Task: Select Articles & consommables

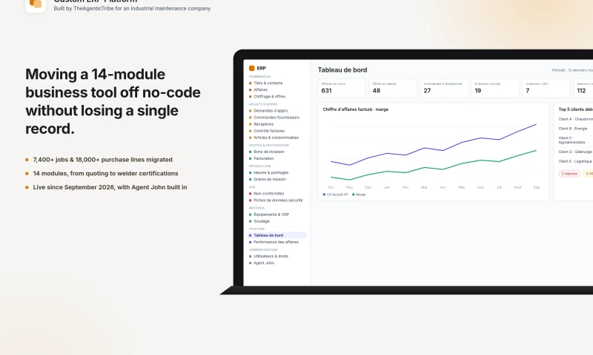Action: pyautogui.click(x=276, y=138)
